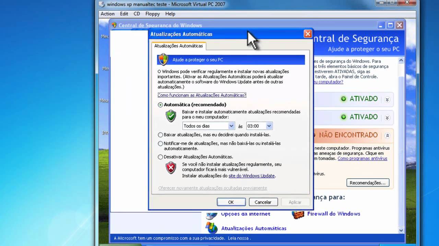Click the Cancelar button
This screenshot has width=439, height=246.
[x=263, y=202]
